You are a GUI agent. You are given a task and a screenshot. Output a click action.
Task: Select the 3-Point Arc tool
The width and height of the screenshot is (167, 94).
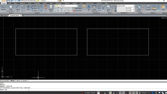point(18,8)
